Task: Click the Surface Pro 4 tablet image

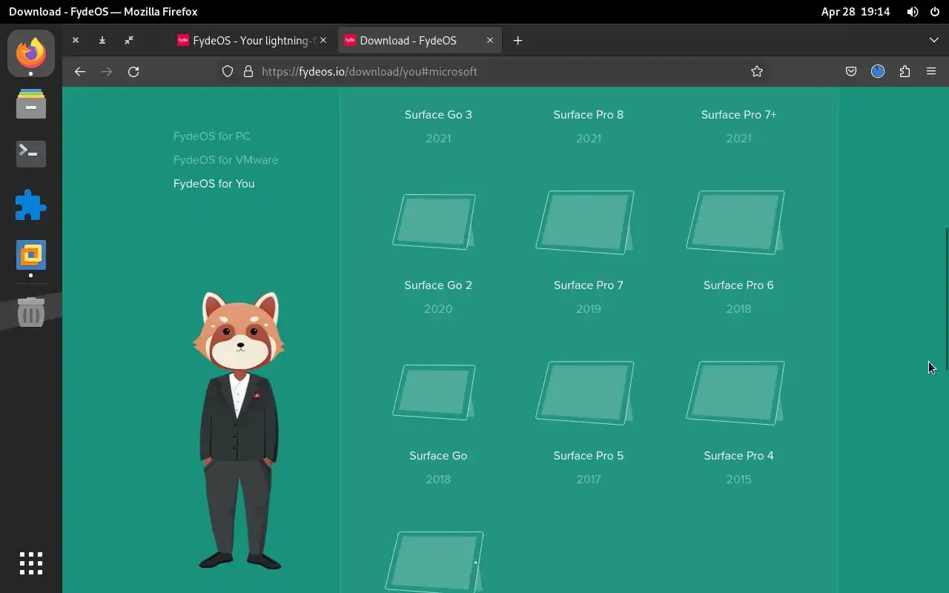Action: pos(735,393)
